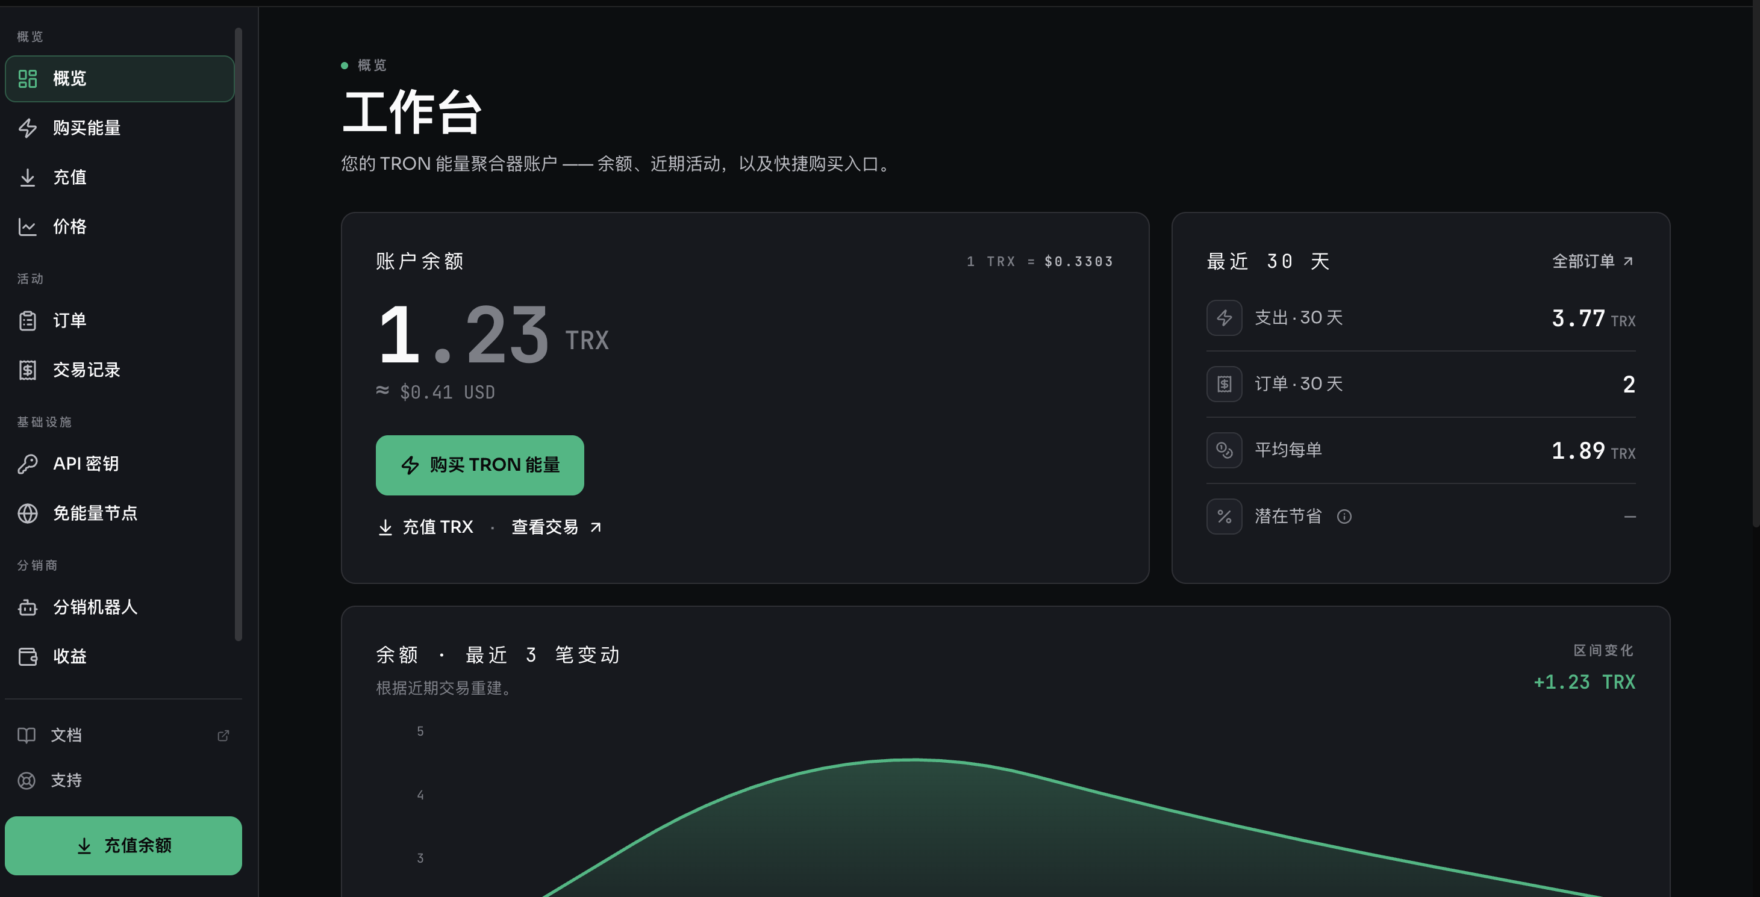1760x897 pixels.
Task: Click the 充值 download arrow icon
Action: (x=27, y=178)
